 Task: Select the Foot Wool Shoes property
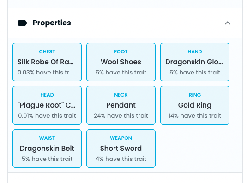121,62
